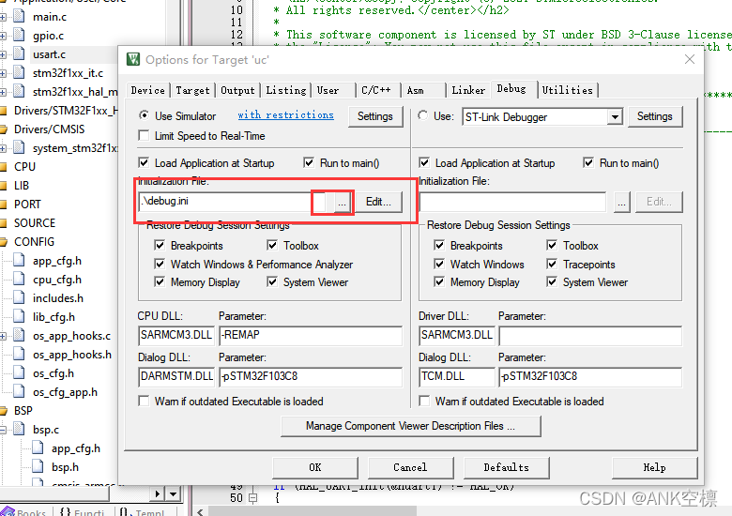Open ST-Link Debugger Settings button
This screenshot has width=732, height=516.
coord(654,116)
